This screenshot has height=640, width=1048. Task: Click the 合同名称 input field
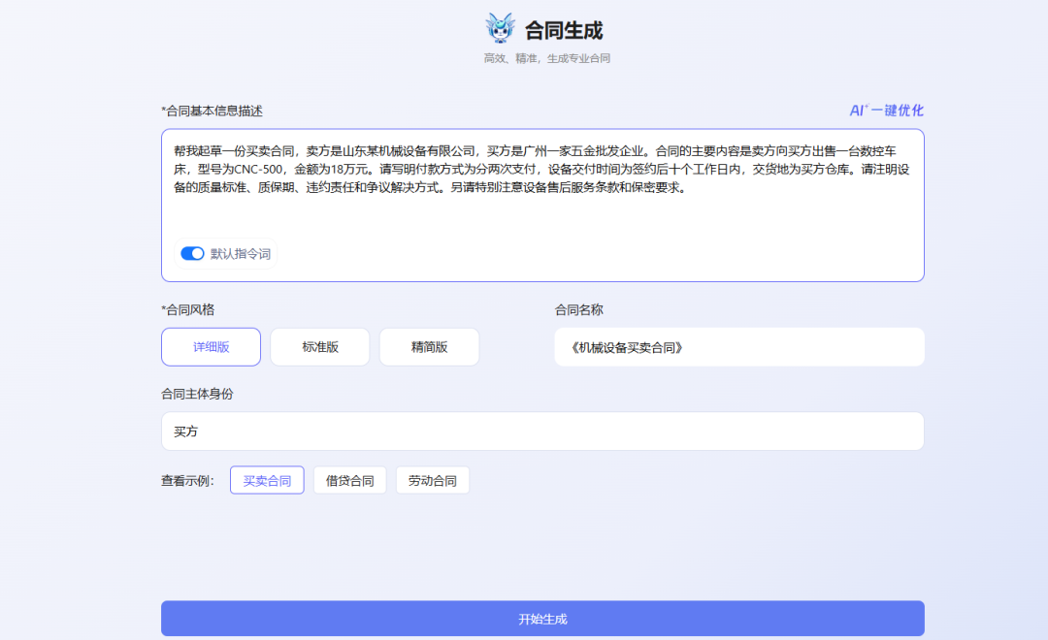[x=739, y=347]
